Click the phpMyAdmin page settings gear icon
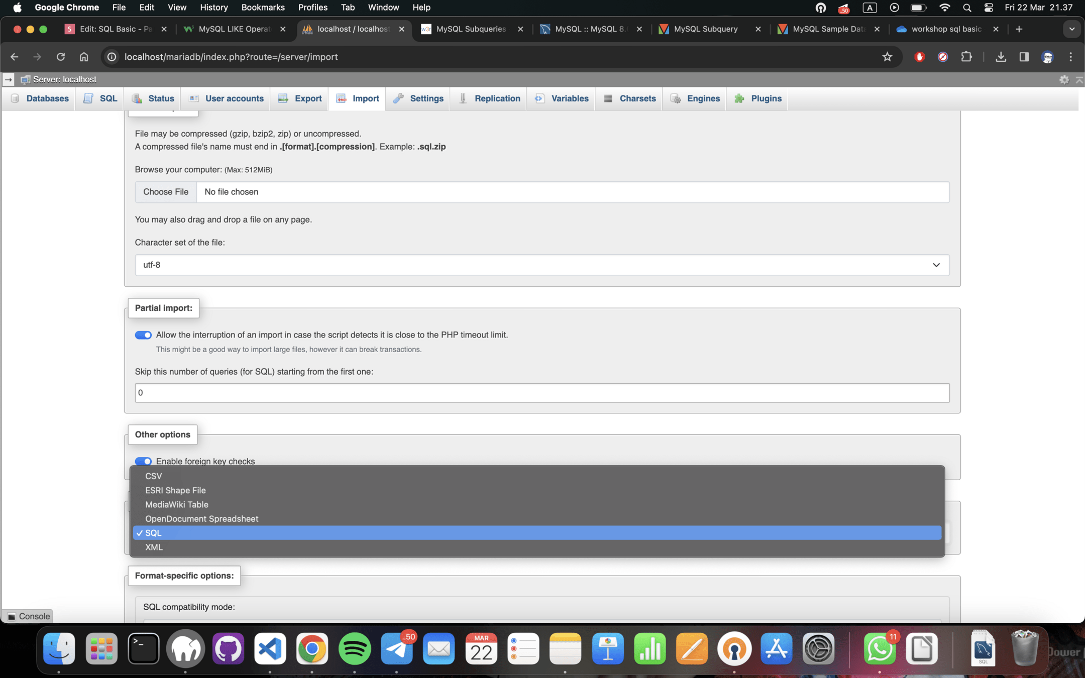Screen dimensions: 1085x678 1063,79
